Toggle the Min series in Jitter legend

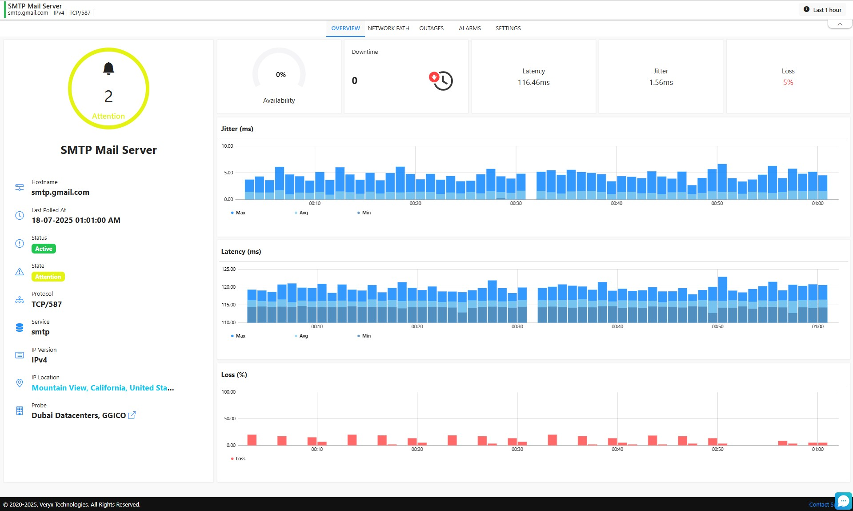click(364, 213)
